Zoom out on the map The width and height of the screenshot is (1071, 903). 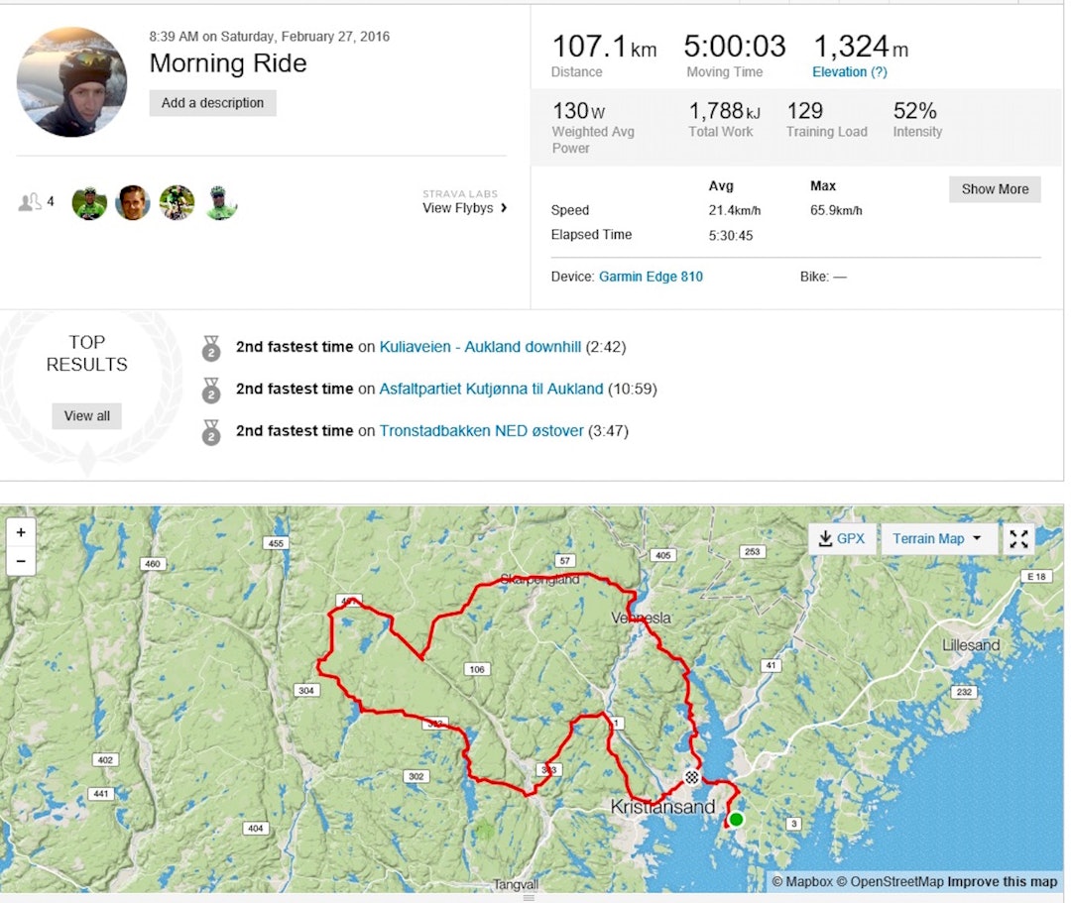(x=21, y=561)
